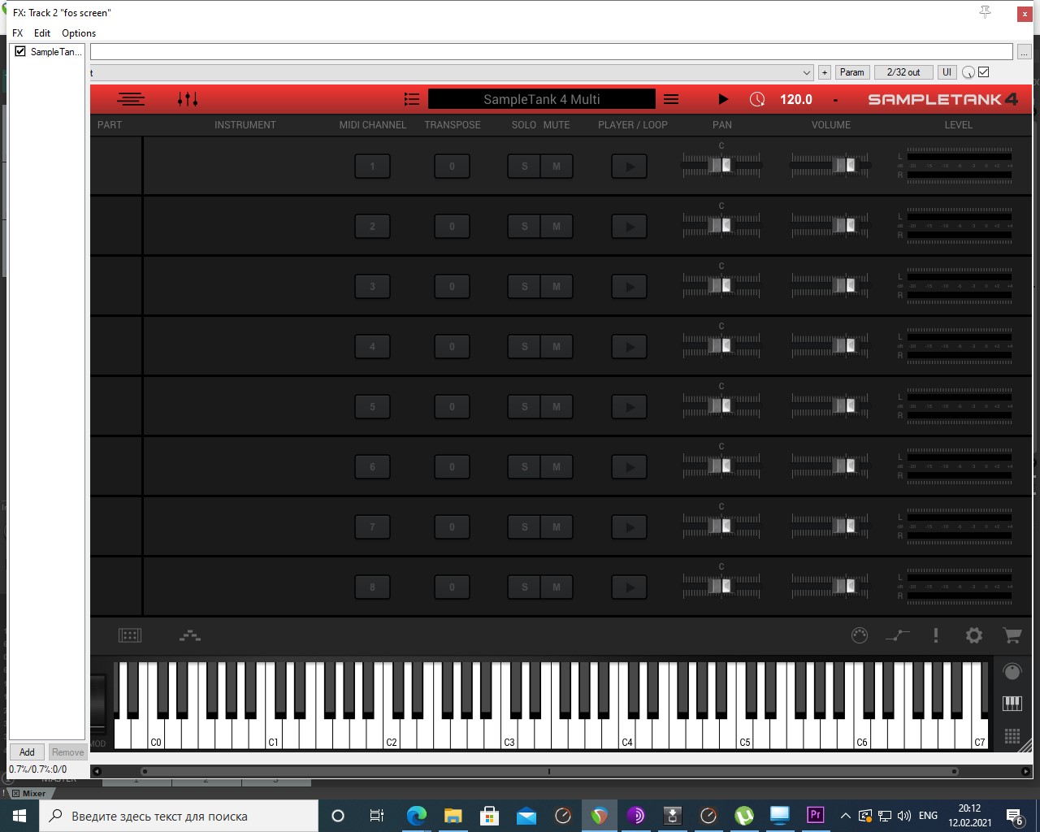Open the 2/32 out routing button
Viewport: 1040px width, 832px height.
point(903,72)
